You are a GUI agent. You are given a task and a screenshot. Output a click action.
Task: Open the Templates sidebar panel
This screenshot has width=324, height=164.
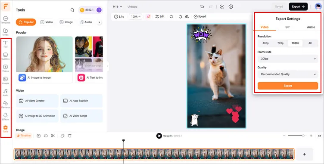click(6, 20)
